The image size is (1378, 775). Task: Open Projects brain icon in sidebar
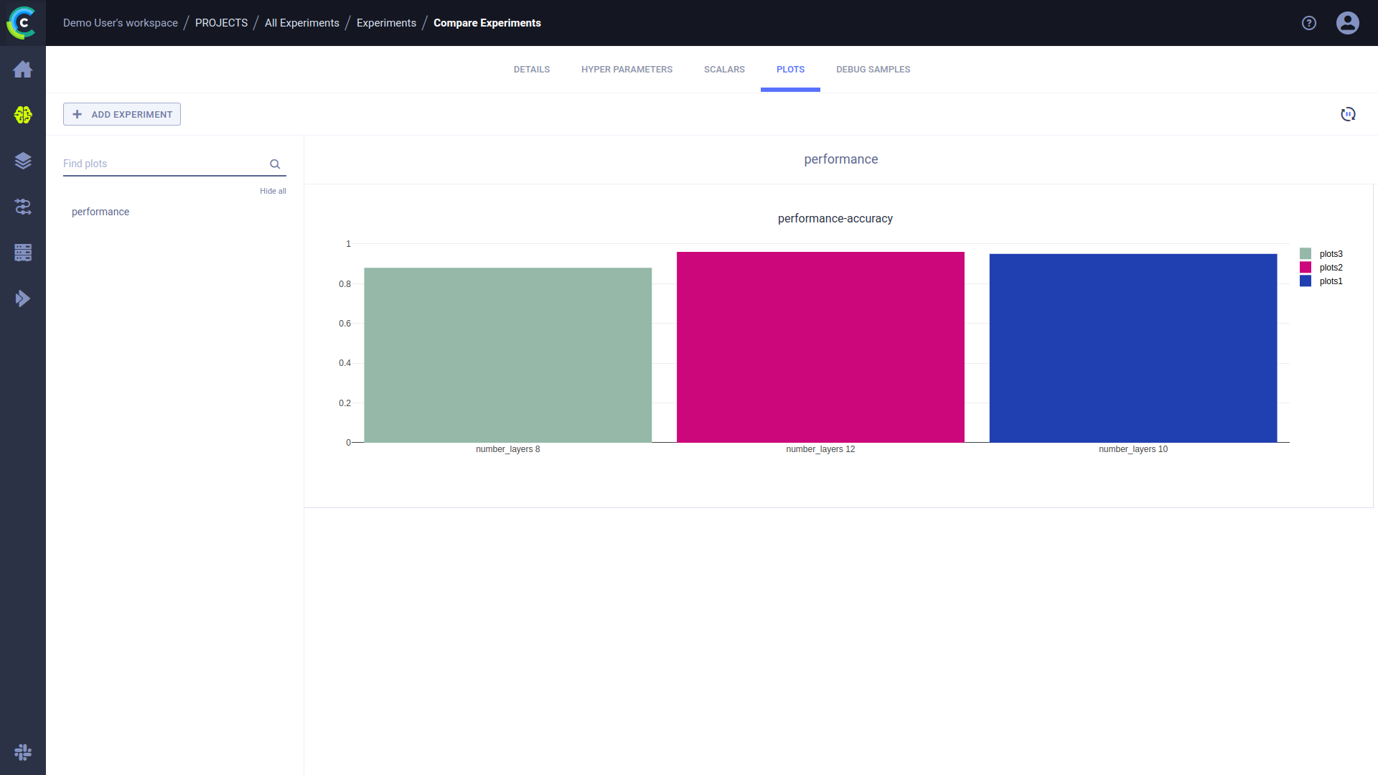click(x=23, y=115)
